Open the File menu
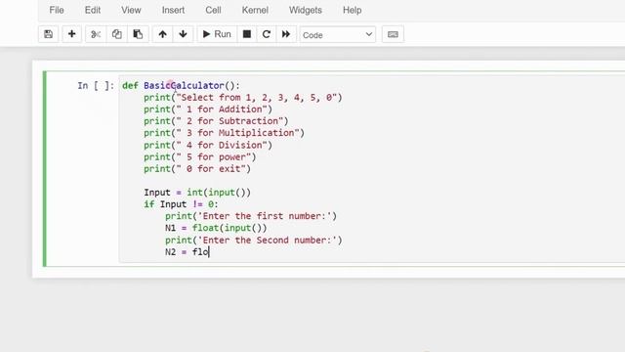625x352 pixels. 57,10
